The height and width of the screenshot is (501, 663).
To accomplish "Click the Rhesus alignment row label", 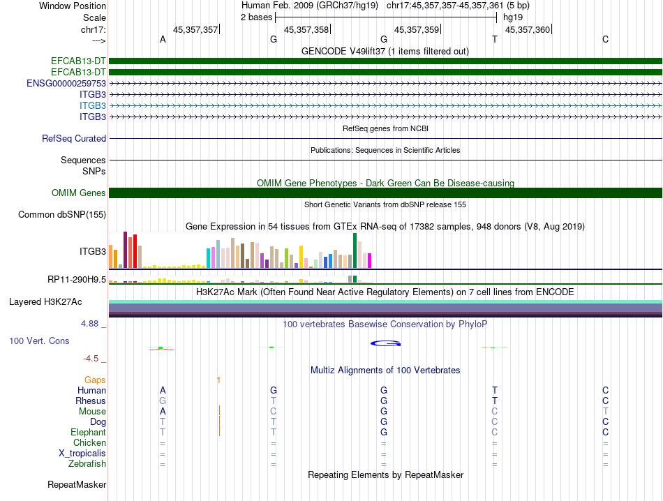I will [x=91, y=401].
